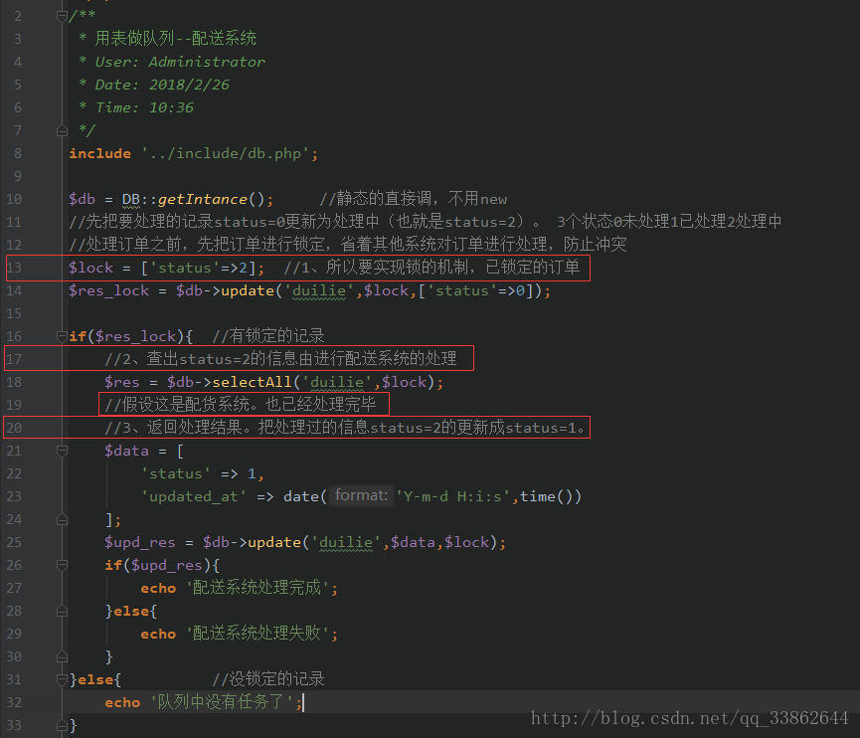The image size is (860, 738).
Task: Click the inline 'format:' parameter hint
Action: 360,495
